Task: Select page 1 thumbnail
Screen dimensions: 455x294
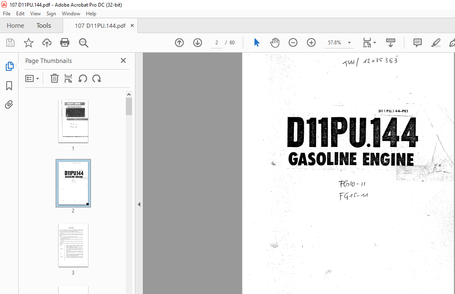Action: click(73, 121)
